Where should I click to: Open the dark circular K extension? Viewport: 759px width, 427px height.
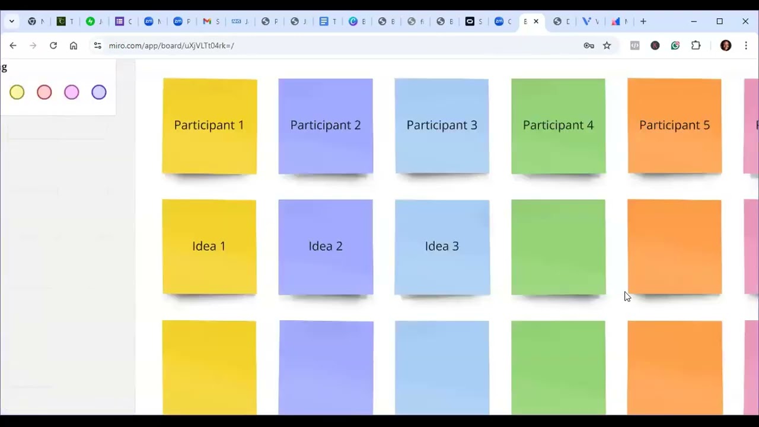coord(655,45)
